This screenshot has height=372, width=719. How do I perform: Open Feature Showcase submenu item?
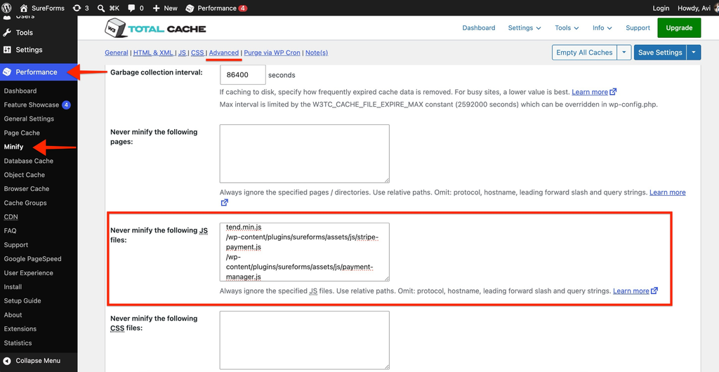click(x=31, y=105)
